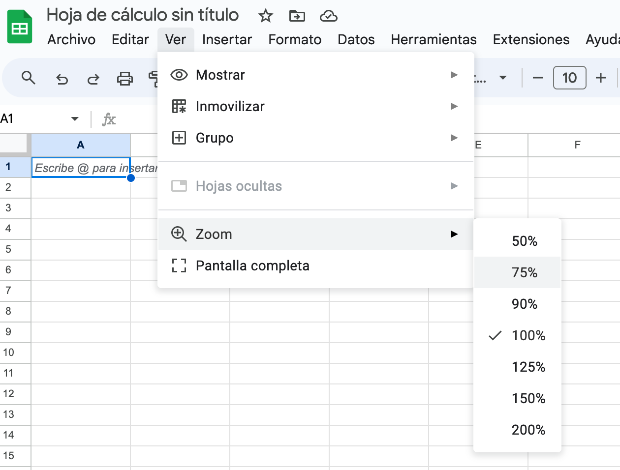Viewport: 620px width, 470px height.
Task: Open the Insertar menu
Action: [227, 39]
